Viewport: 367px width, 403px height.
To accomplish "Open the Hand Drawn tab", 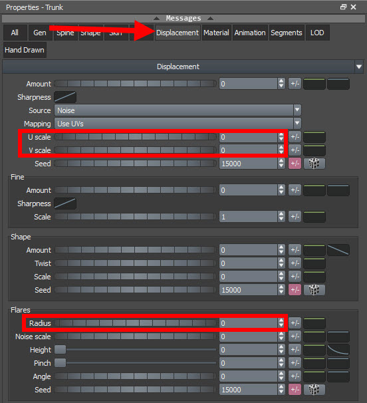I will coord(25,50).
